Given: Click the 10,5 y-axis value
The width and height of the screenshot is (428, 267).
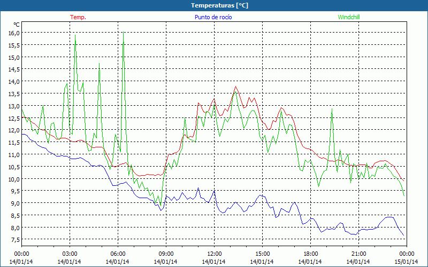Looking at the screenshot, I should 14,167.
